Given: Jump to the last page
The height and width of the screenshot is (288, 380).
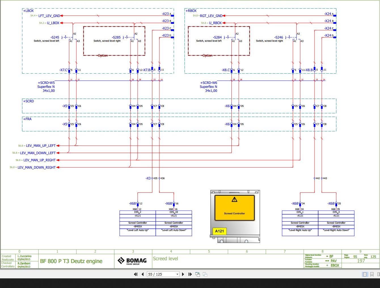Looking at the screenshot, I should click(x=190, y=274).
